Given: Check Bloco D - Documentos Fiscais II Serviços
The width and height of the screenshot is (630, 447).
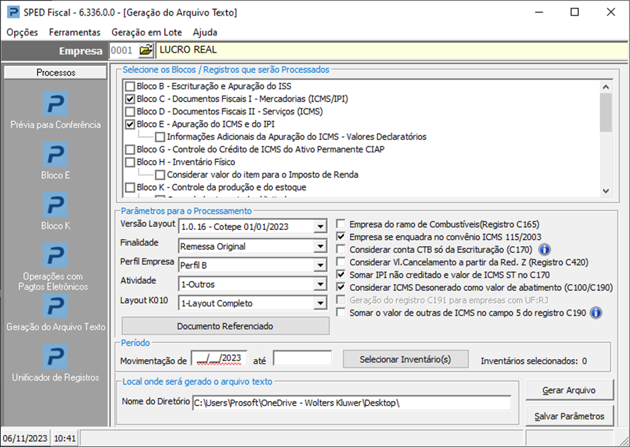Looking at the screenshot, I should click(x=130, y=111).
